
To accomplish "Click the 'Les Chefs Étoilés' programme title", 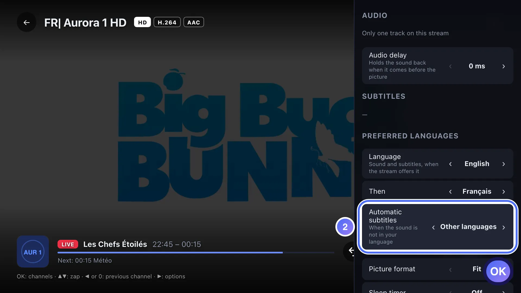I will pyautogui.click(x=115, y=244).
